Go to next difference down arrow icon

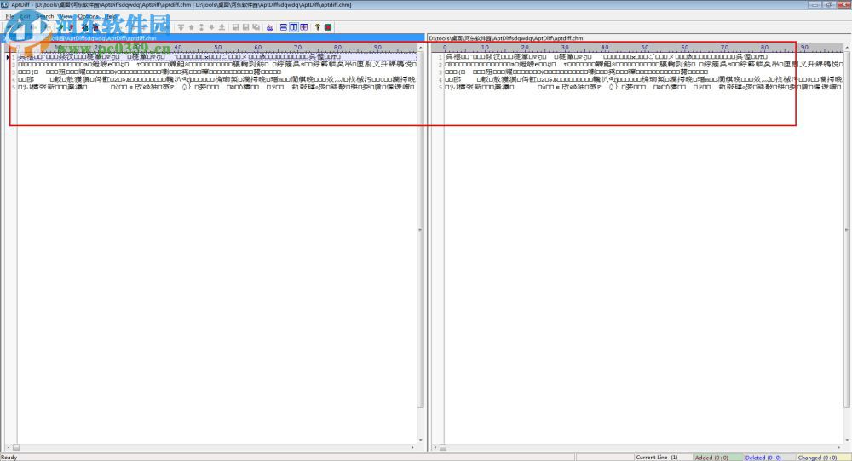(x=212, y=27)
